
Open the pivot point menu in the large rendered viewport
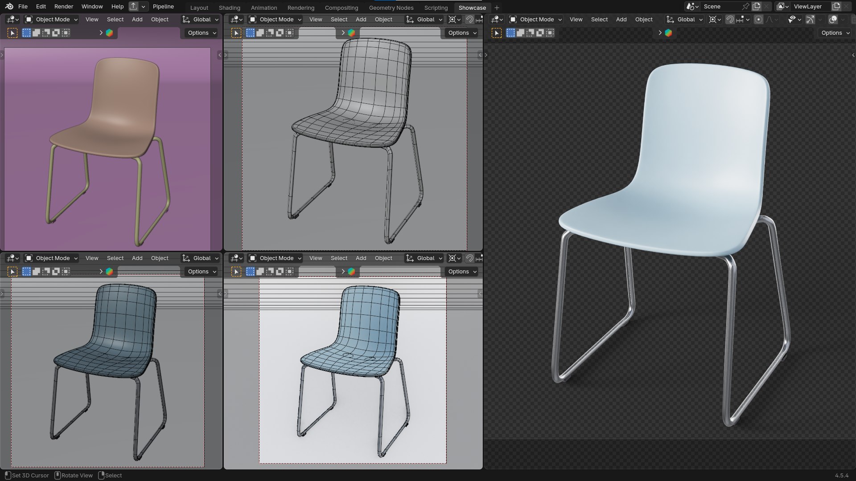point(715,19)
